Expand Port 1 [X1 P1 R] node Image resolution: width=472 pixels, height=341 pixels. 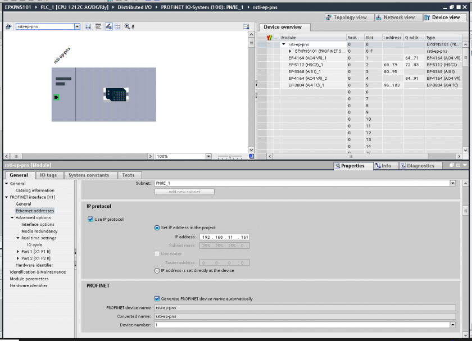pos(18,251)
